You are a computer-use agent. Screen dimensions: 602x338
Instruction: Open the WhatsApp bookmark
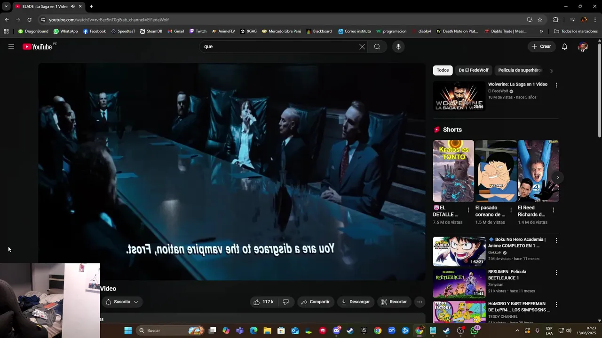tap(65, 31)
